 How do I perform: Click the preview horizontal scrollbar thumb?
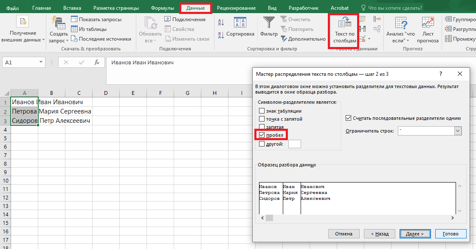pos(269,218)
